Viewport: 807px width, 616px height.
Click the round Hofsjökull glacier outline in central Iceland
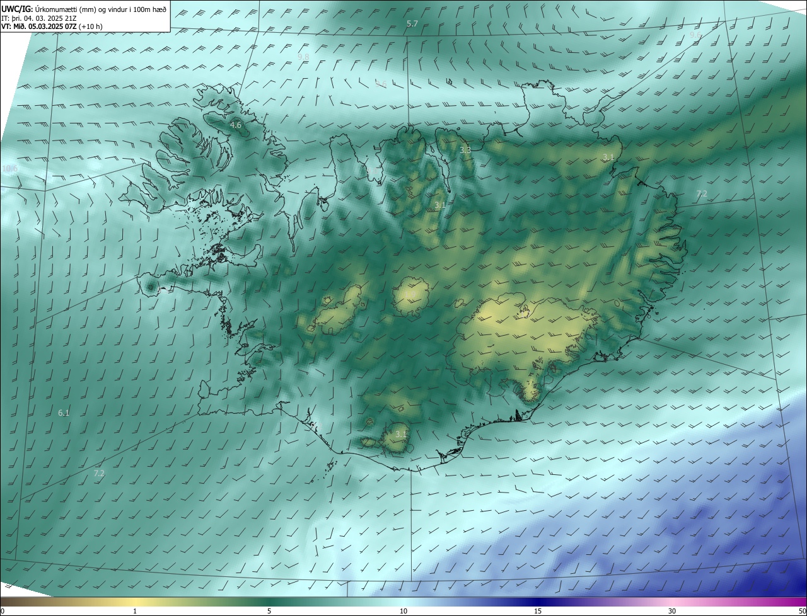pyautogui.click(x=411, y=296)
